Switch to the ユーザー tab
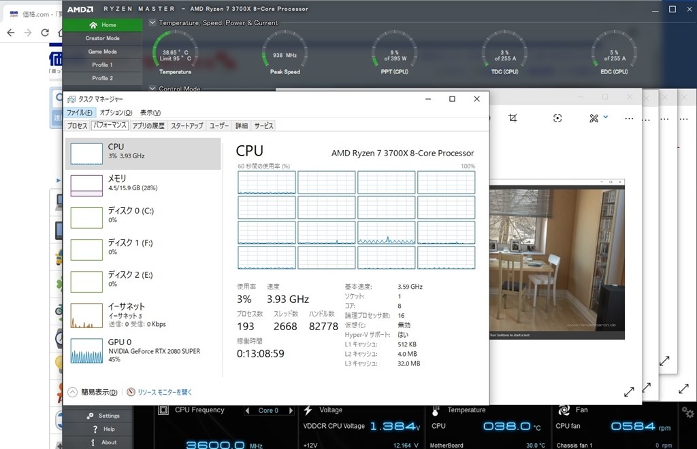 (x=219, y=126)
